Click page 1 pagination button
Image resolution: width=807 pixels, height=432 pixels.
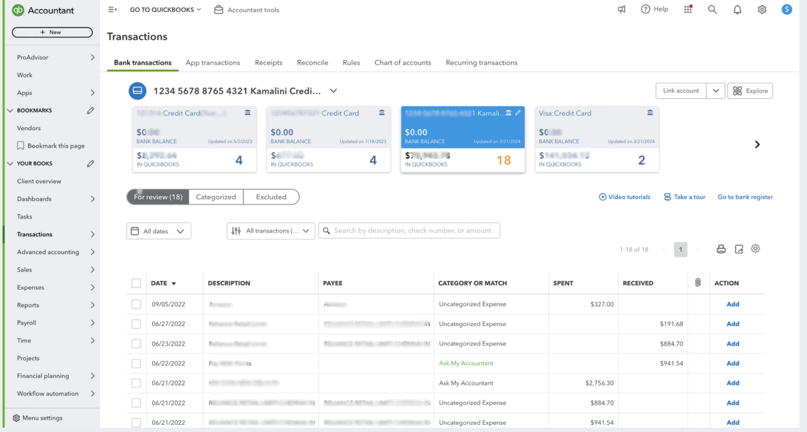click(680, 249)
